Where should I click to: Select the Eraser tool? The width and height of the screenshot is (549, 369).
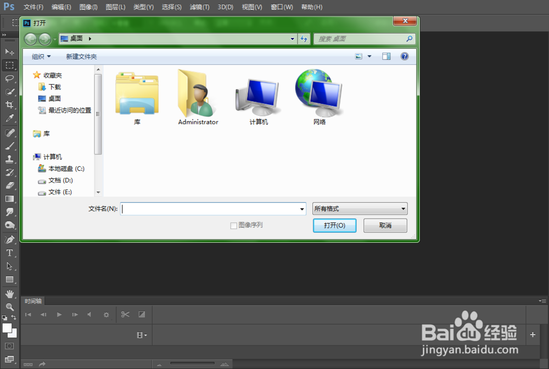click(10, 186)
